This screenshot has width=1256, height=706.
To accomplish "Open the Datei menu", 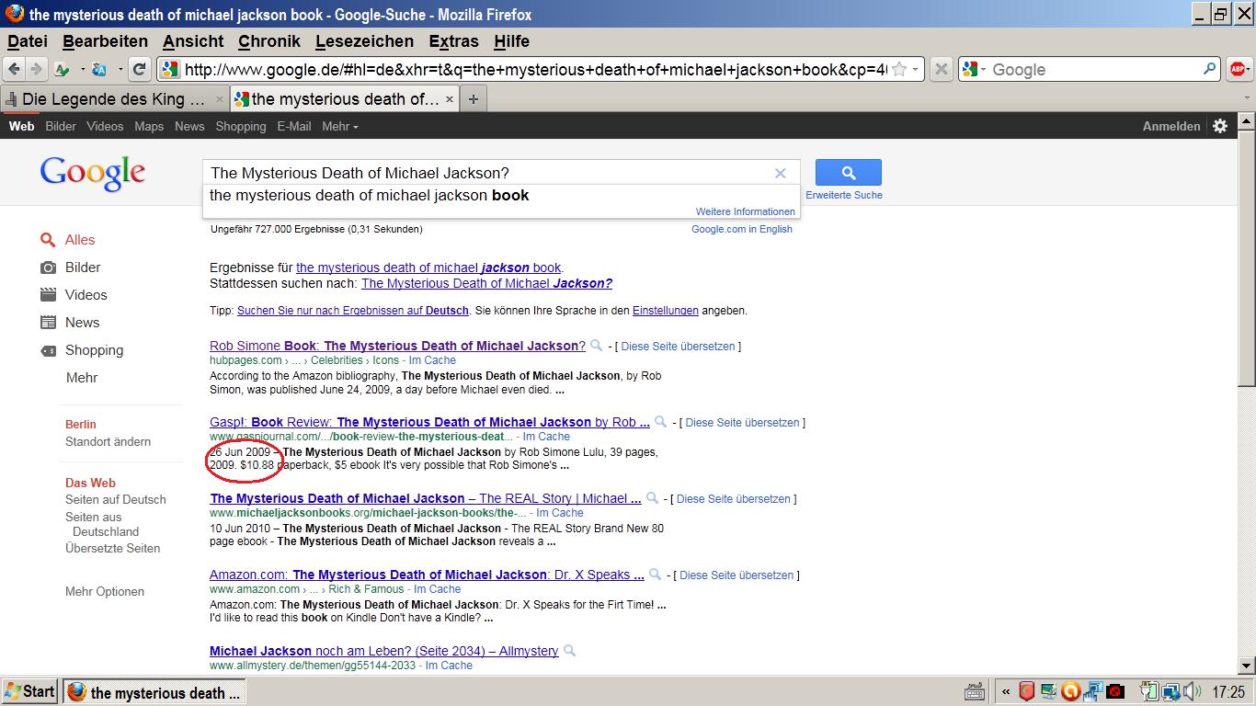I will click(x=28, y=41).
